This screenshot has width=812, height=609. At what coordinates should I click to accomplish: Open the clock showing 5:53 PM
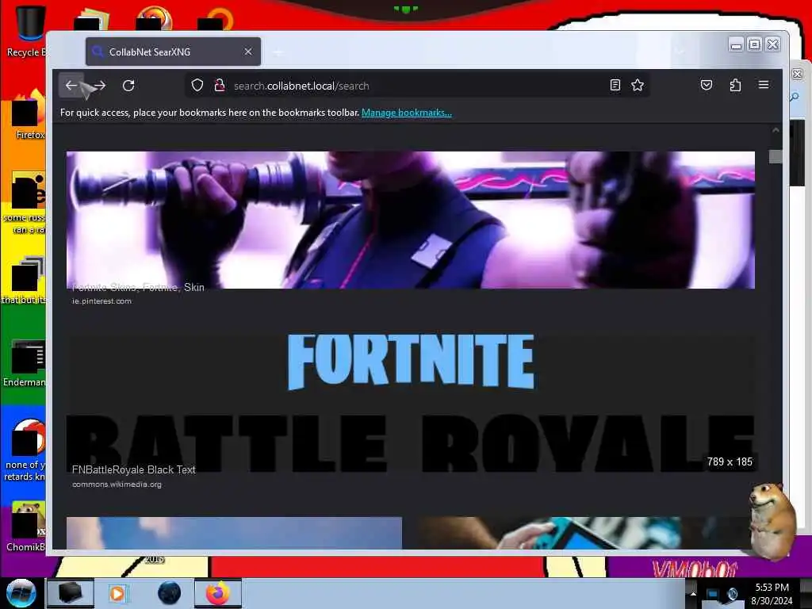tap(772, 594)
